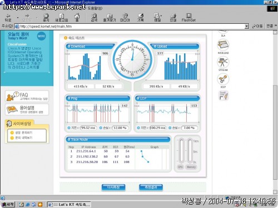
Task: Click the 이동 Go button
Action: 257,26
